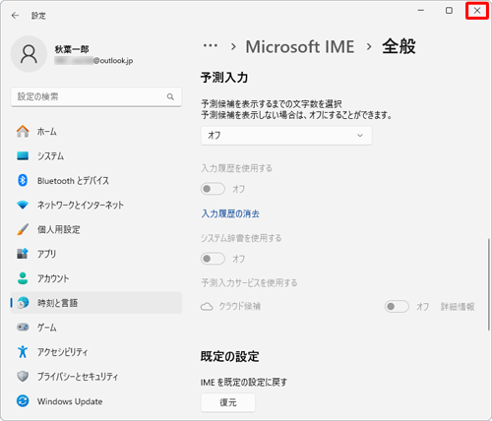This screenshot has width=492, height=421.
Task: Open Windows Update page
Action: click(x=96, y=401)
